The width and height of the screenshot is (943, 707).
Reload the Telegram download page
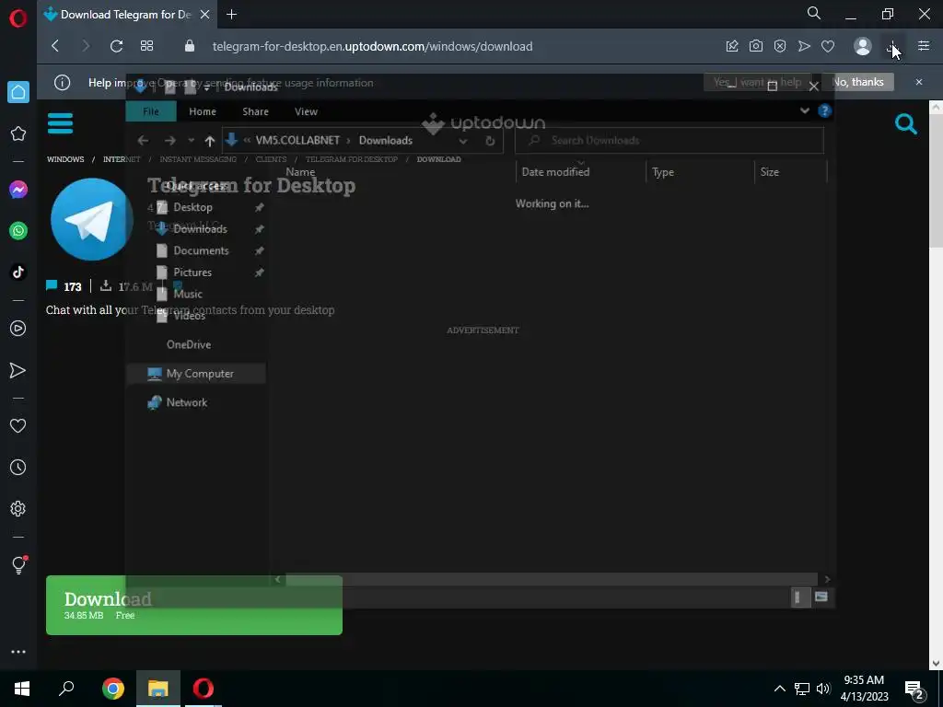(x=117, y=46)
